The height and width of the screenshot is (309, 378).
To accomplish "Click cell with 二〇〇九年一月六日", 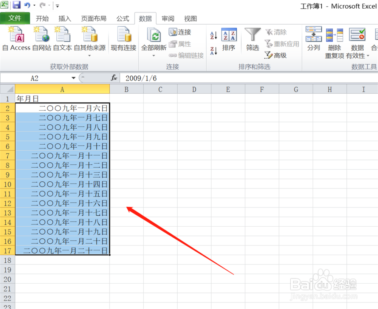I will click(62, 108).
